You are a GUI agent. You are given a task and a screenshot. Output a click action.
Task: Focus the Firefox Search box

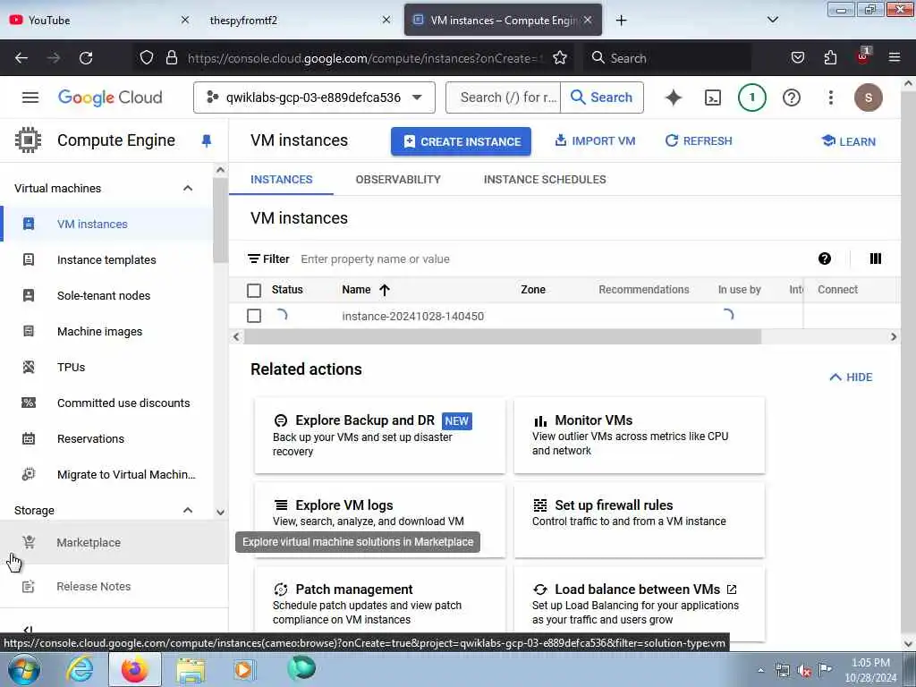666,58
